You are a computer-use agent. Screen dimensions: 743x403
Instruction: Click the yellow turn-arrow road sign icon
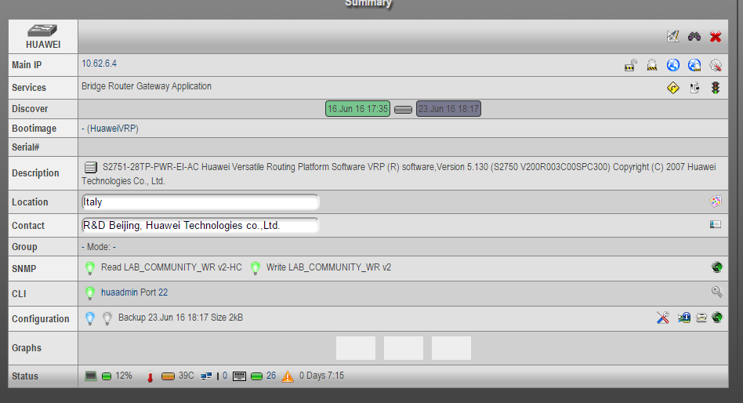(673, 88)
